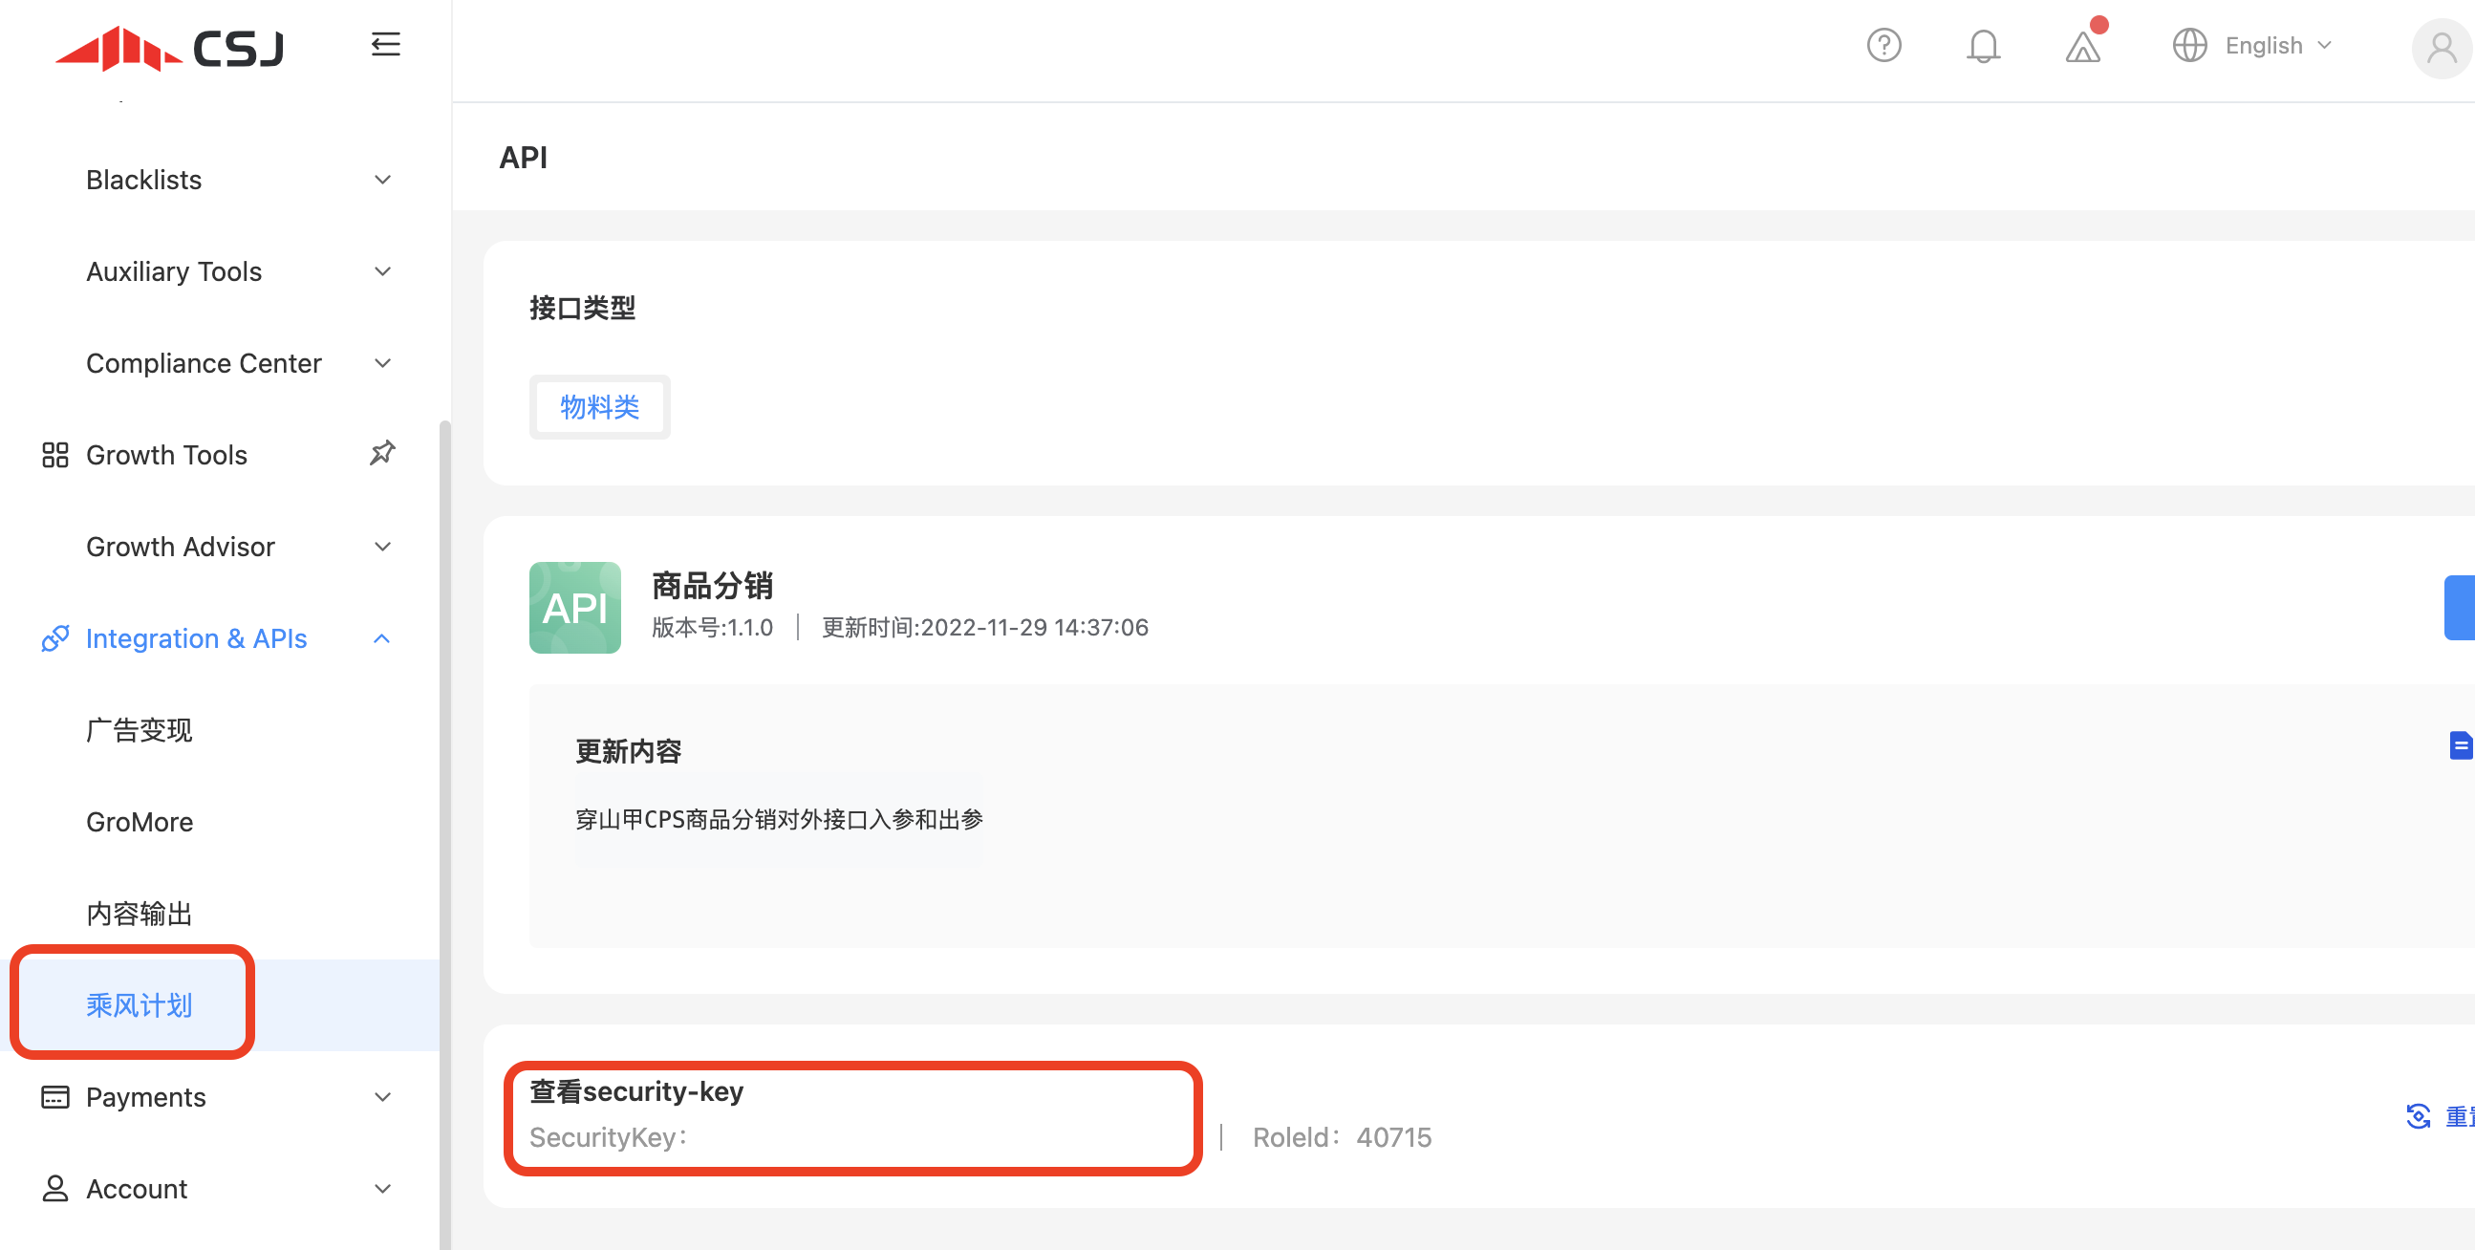This screenshot has width=2475, height=1250.
Task: Open the 内容输出 menu item
Action: [x=139, y=913]
